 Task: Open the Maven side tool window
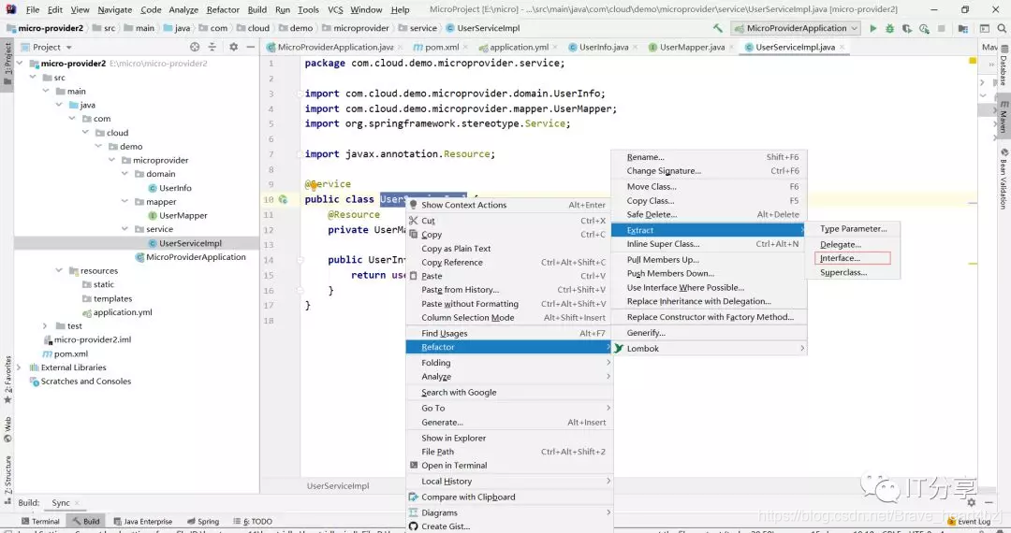pos(1004,116)
